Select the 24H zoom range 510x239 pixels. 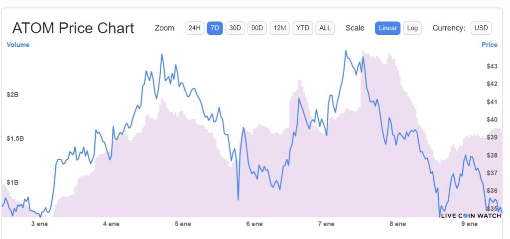click(194, 28)
